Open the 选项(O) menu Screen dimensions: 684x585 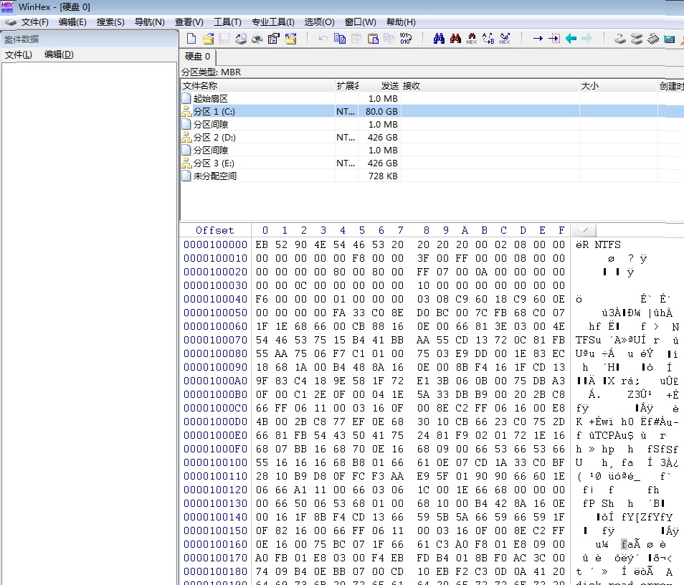click(319, 22)
